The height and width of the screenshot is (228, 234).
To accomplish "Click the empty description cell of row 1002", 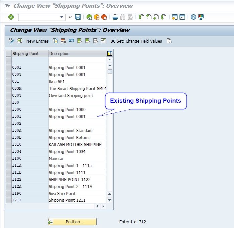I will (78, 123).
